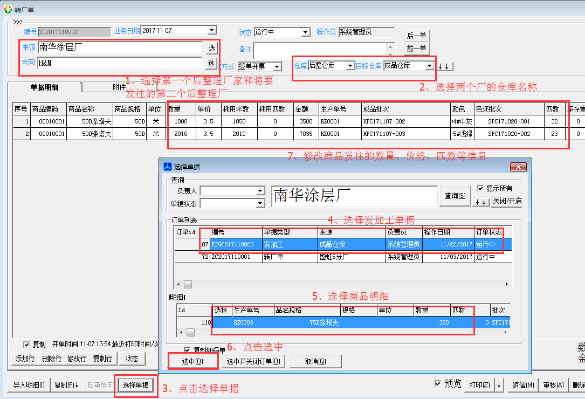
Task: Click the 状态 button next to 复制行
Action: click(x=132, y=359)
